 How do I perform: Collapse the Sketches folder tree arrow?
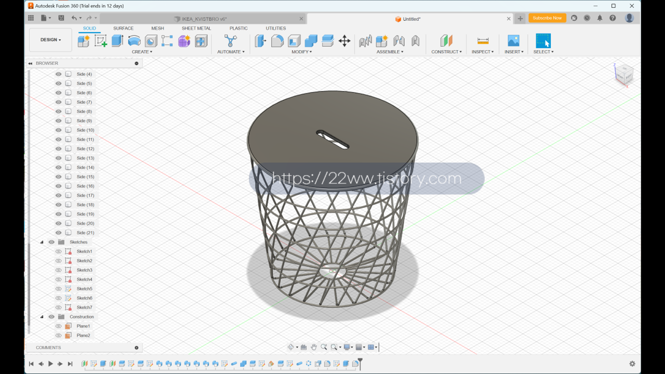tap(42, 242)
